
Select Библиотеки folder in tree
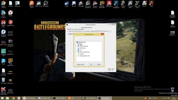(83, 48)
